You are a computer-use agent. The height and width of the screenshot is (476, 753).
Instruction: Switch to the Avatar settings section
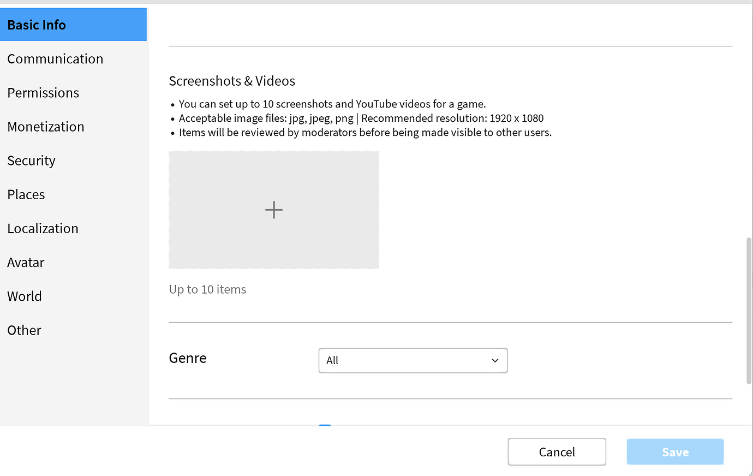(26, 262)
